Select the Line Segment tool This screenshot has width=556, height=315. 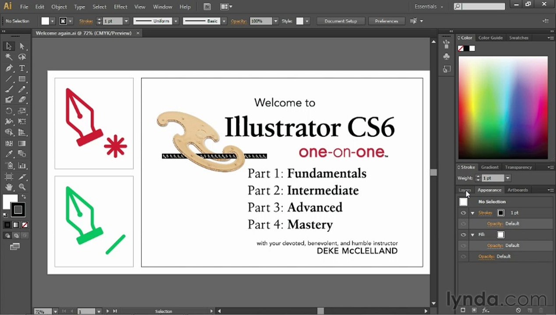(x=9, y=79)
